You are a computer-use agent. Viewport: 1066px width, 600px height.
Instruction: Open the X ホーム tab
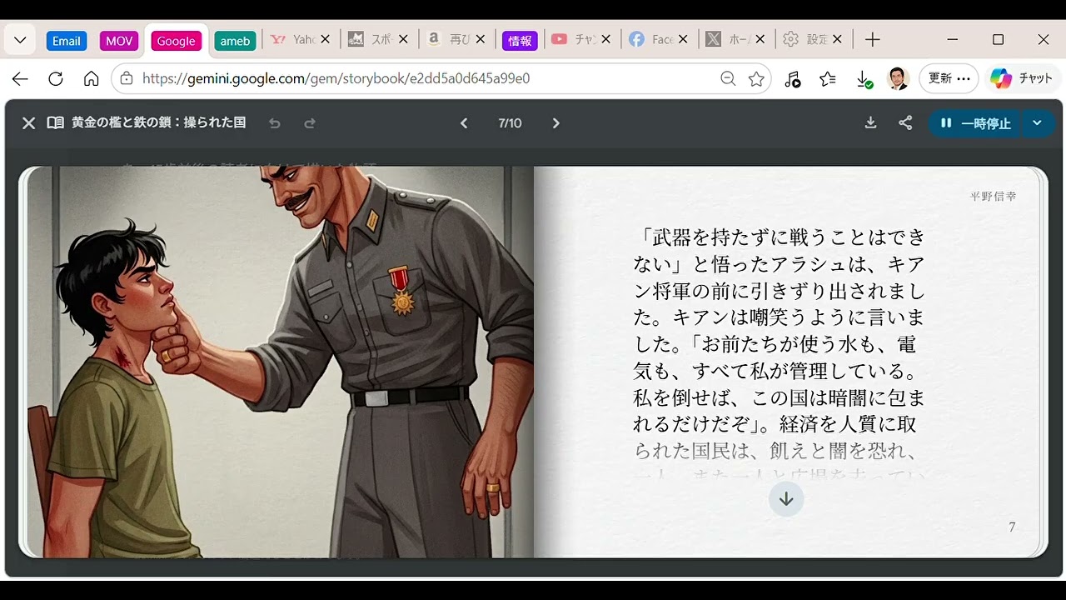coord(727,39)
